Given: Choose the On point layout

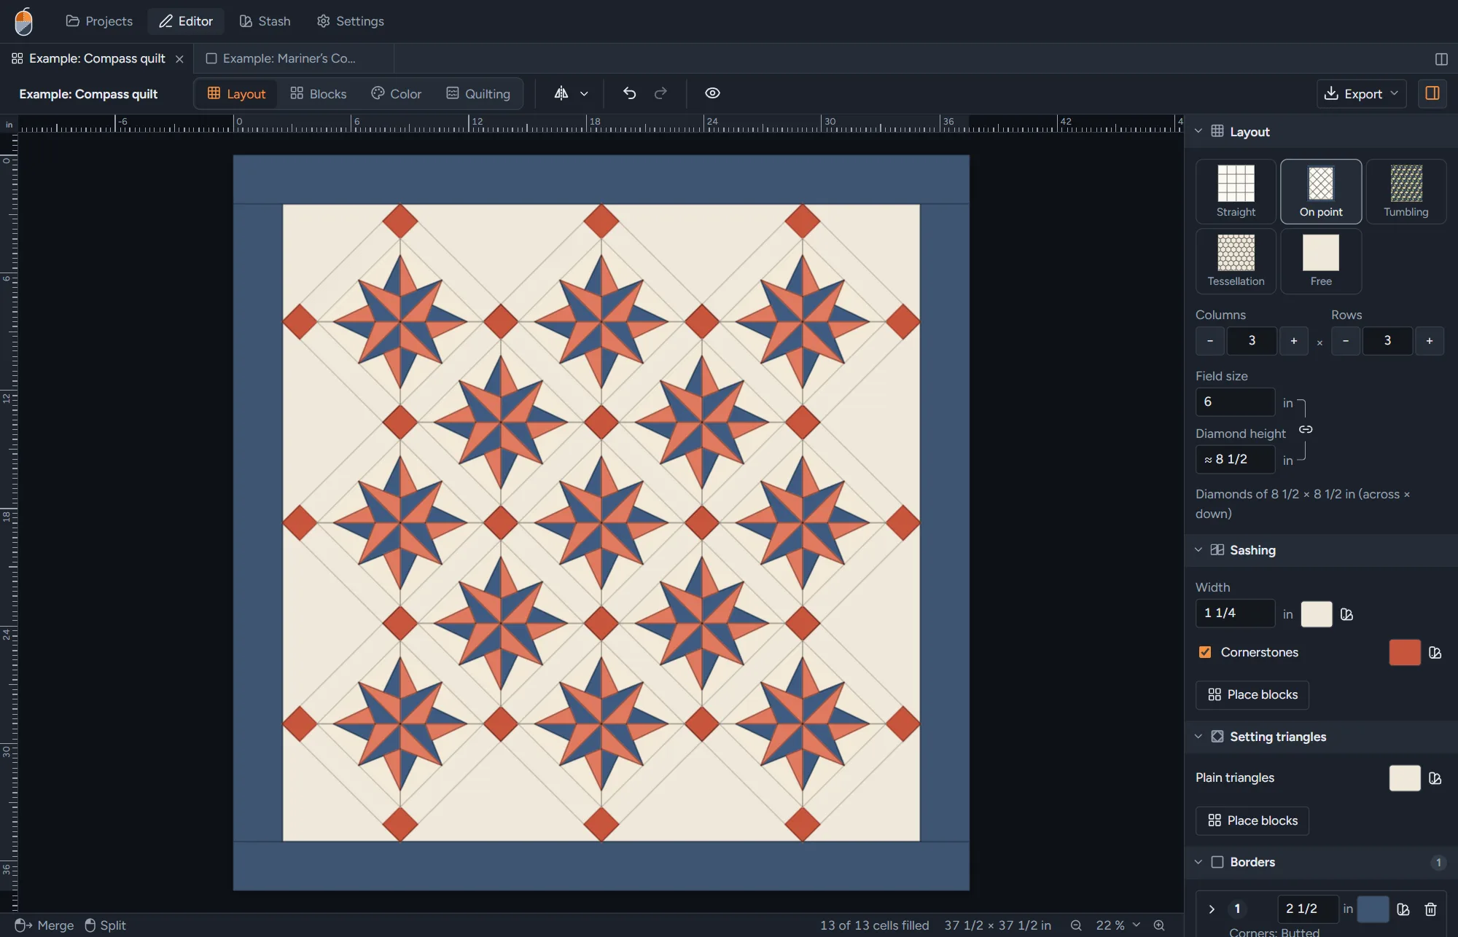Looking at the screenshot, I should coord(1321,192).
